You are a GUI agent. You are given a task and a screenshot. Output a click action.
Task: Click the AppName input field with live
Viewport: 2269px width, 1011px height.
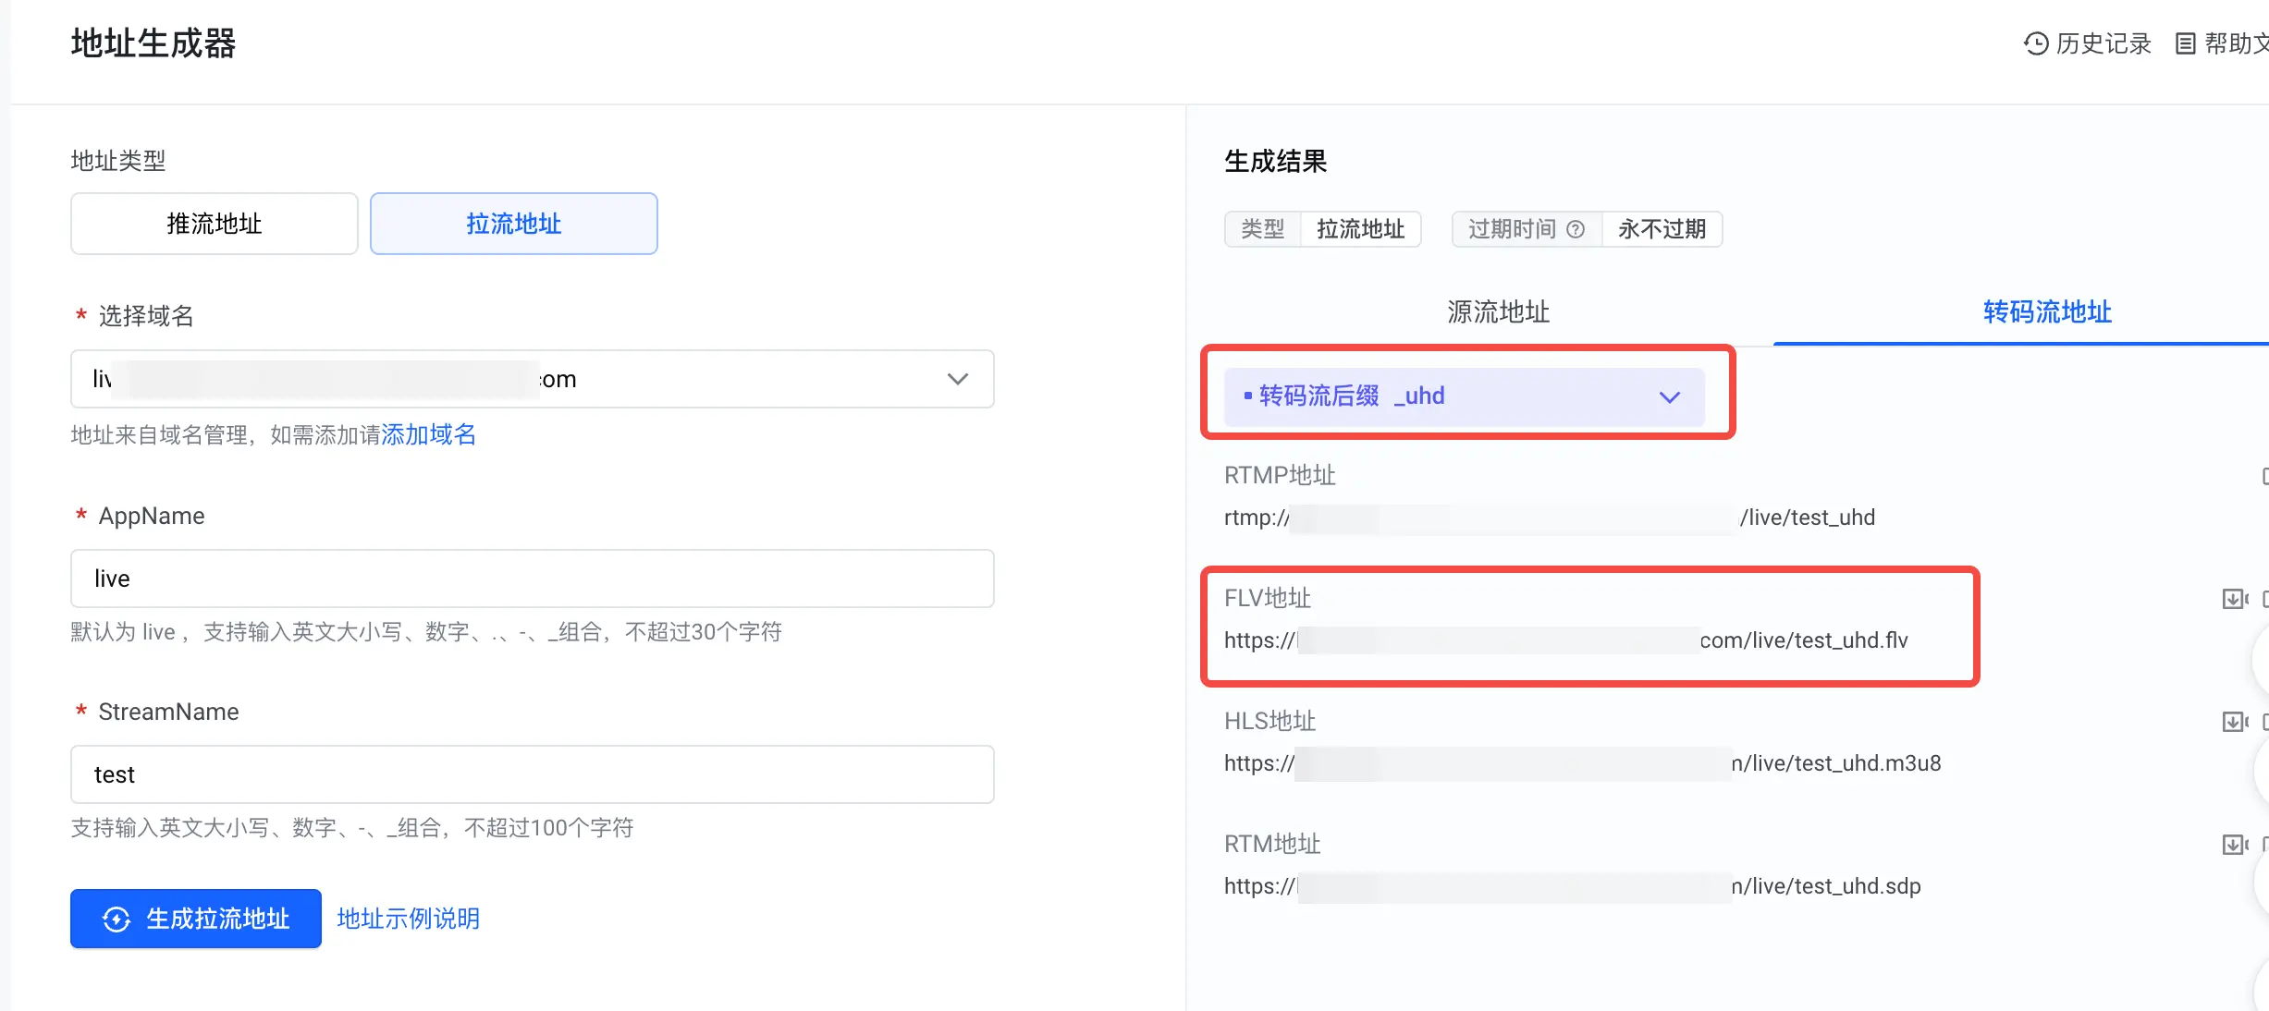(x=533, y=579)
